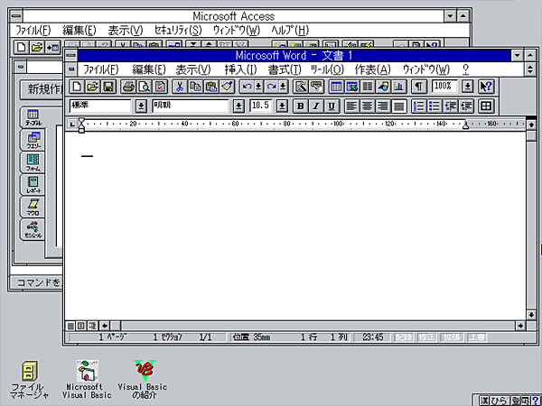Click the Insert Table icon
542x406 pixels.
(336, 87)
